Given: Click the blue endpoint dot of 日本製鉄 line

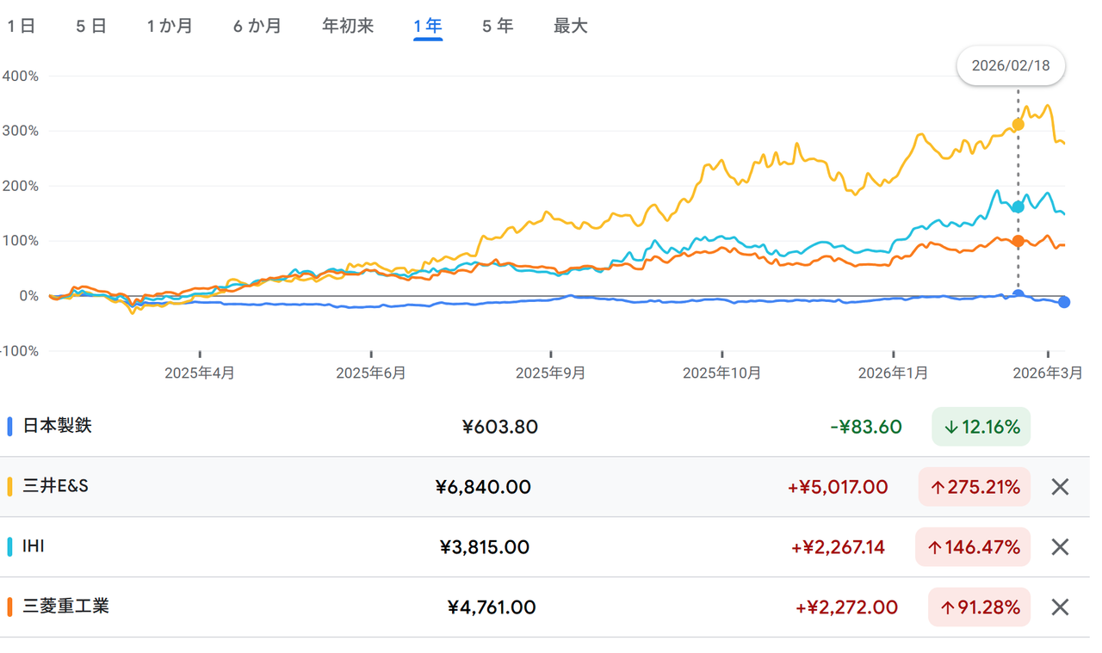Looking at the screenshot, I should 1064,302.
